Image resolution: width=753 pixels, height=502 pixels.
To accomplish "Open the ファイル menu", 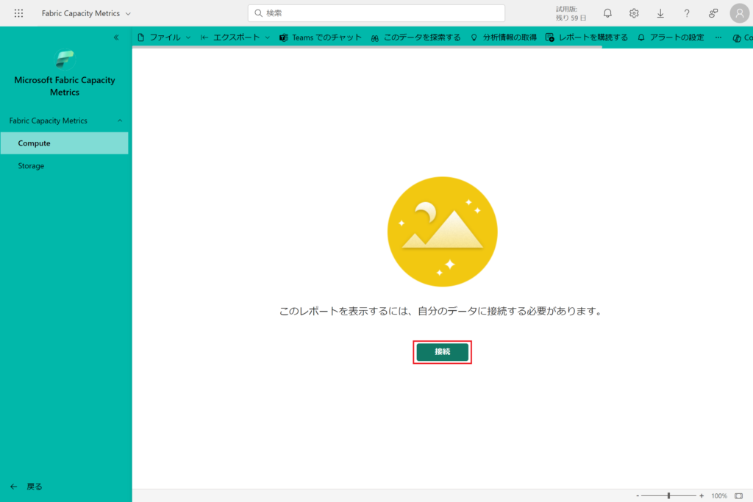I will (x=164, y=37).
